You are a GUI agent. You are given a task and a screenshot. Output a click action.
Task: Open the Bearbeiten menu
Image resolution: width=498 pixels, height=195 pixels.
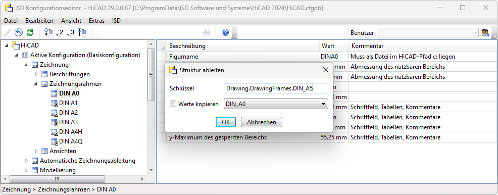tap(39, 21)
